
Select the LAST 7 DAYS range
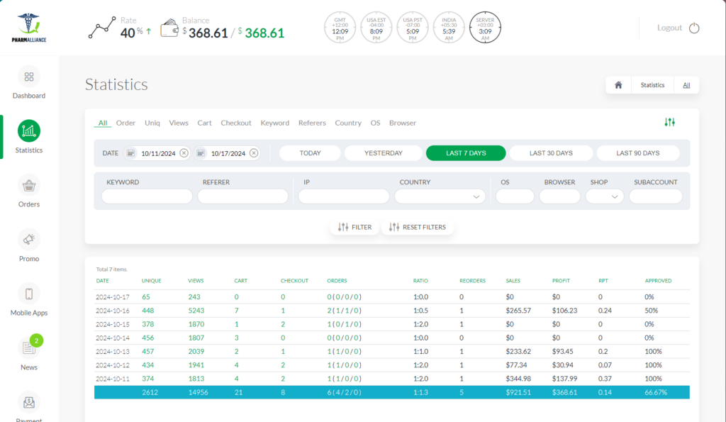(x=466, y=153)
